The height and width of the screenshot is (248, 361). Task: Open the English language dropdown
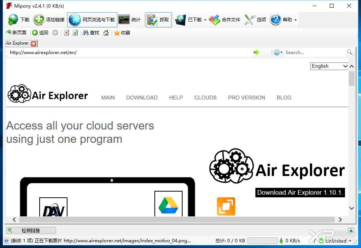(x=329, y=66)
